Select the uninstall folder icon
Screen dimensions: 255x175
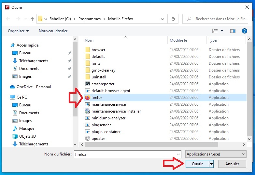point(88,77)
